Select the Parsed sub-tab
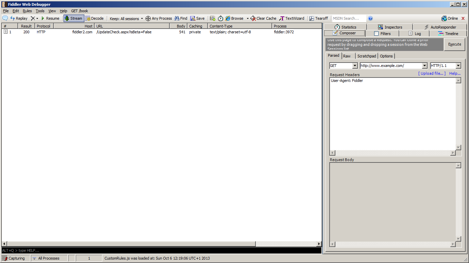This screenshot has width=469, height=263. [333, 55]
